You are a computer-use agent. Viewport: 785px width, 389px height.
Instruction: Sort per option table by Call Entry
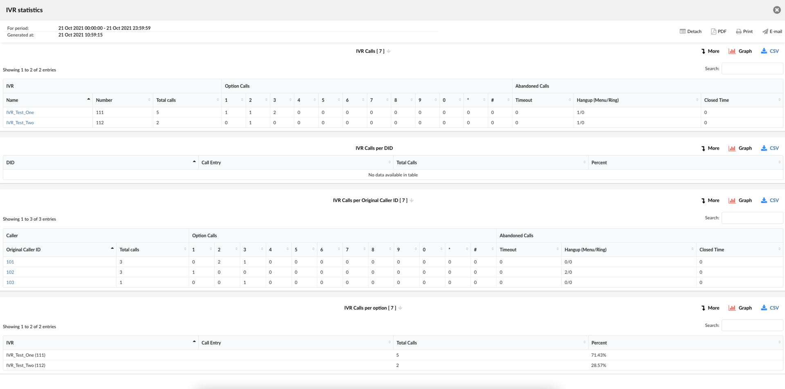pyautogui.click(x=296, y=343)
